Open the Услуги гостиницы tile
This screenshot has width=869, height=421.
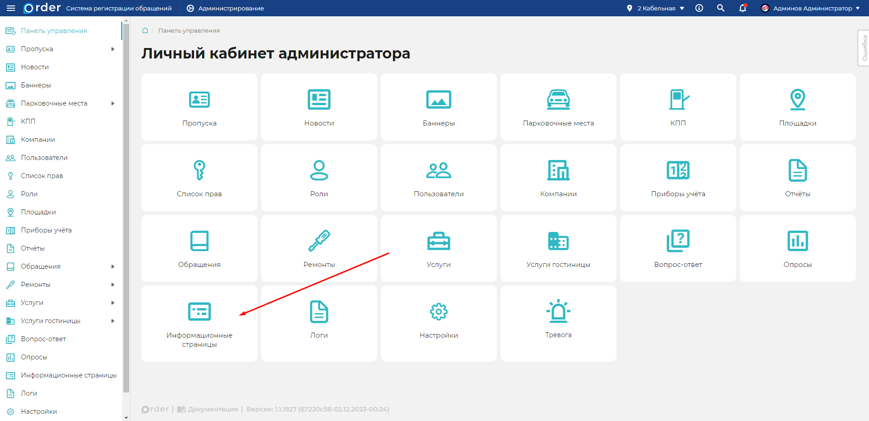(x=558, y=248)
